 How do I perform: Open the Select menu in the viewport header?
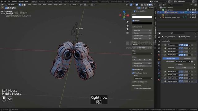tap(34, 5)
